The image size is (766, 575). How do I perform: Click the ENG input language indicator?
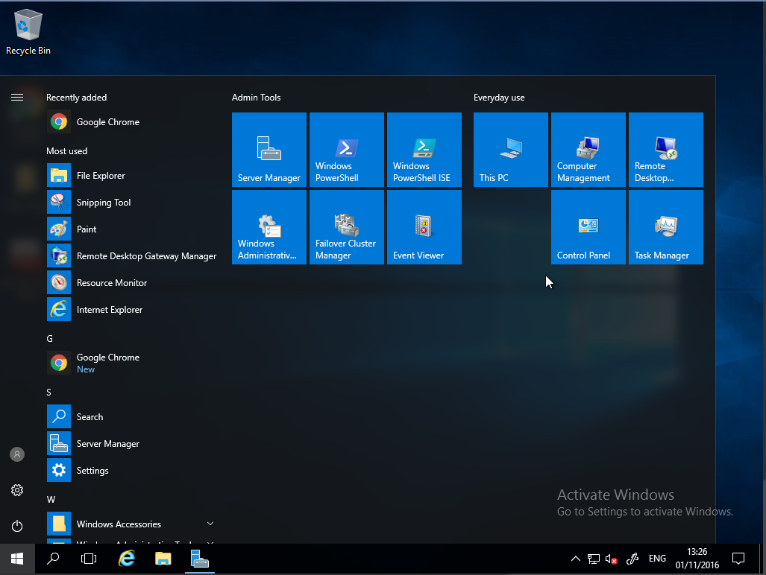(x=657, y=559)
